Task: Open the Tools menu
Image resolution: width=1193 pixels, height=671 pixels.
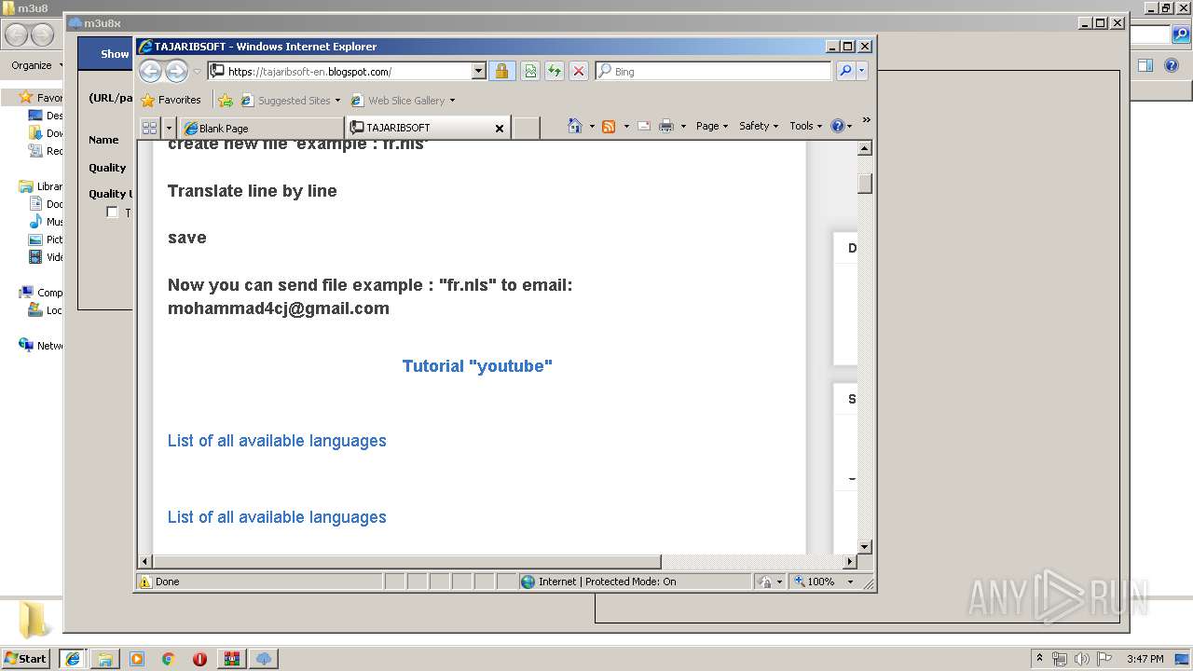Action: 806,126
